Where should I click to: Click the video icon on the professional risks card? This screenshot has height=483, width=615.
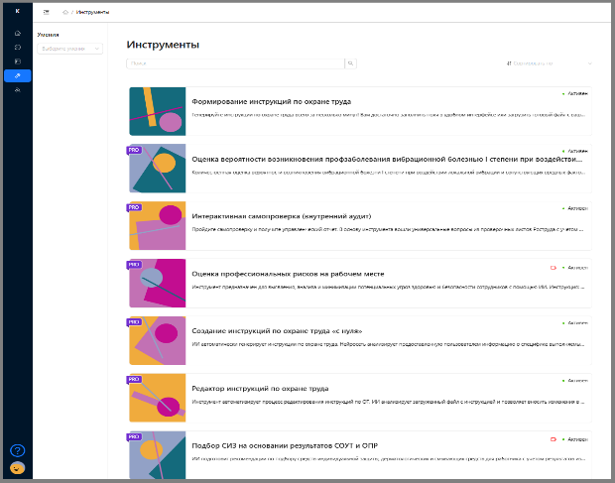pos(553,268)
